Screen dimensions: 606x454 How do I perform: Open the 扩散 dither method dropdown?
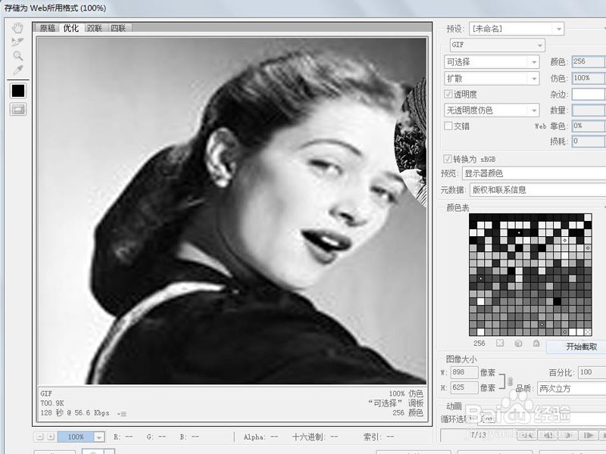tap(492, 79)
